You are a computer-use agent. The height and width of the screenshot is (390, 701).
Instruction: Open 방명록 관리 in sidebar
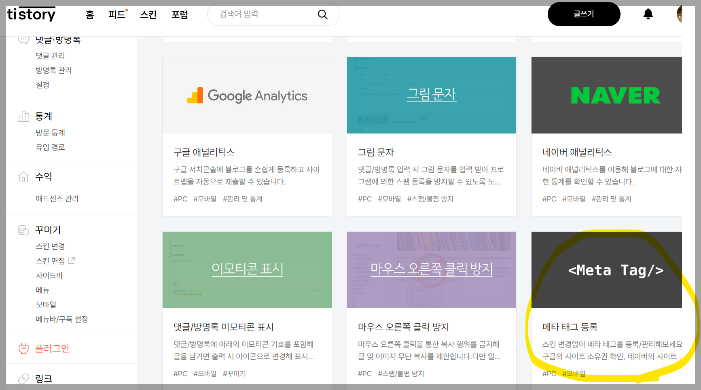tap(54, 70)
